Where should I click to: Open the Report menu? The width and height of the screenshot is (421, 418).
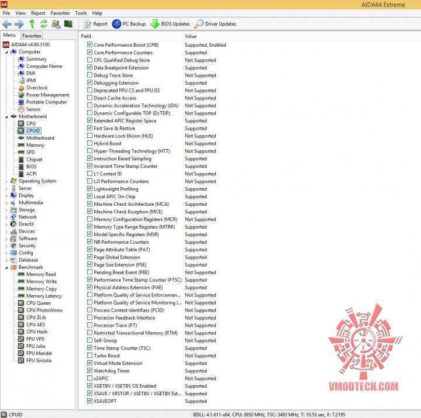(x=38, y=13)
